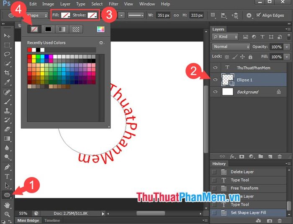The width and height of the screenshot is (293, 224).
Task: Open the Opacity slider dropdown
Action: click(x=287, y=47)
